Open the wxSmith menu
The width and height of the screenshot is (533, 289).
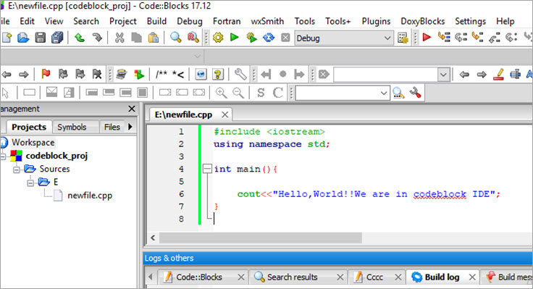point(267,21)
